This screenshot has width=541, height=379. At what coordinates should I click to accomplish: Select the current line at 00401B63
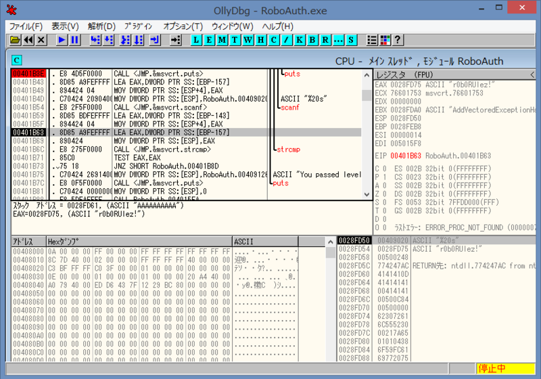[x=187, y=132]
